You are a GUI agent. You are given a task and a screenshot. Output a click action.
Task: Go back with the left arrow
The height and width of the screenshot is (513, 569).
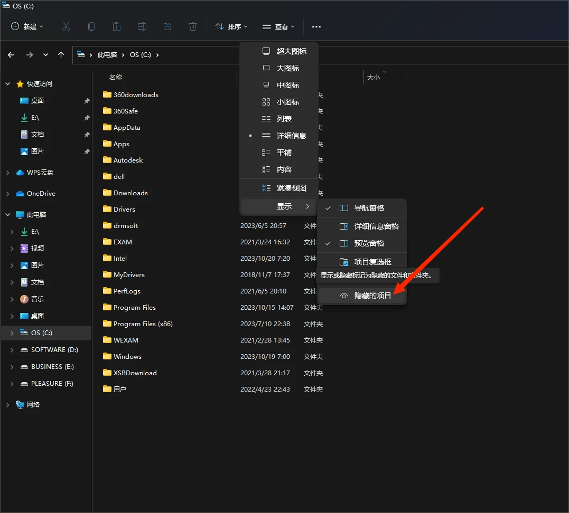coord(11,55)
